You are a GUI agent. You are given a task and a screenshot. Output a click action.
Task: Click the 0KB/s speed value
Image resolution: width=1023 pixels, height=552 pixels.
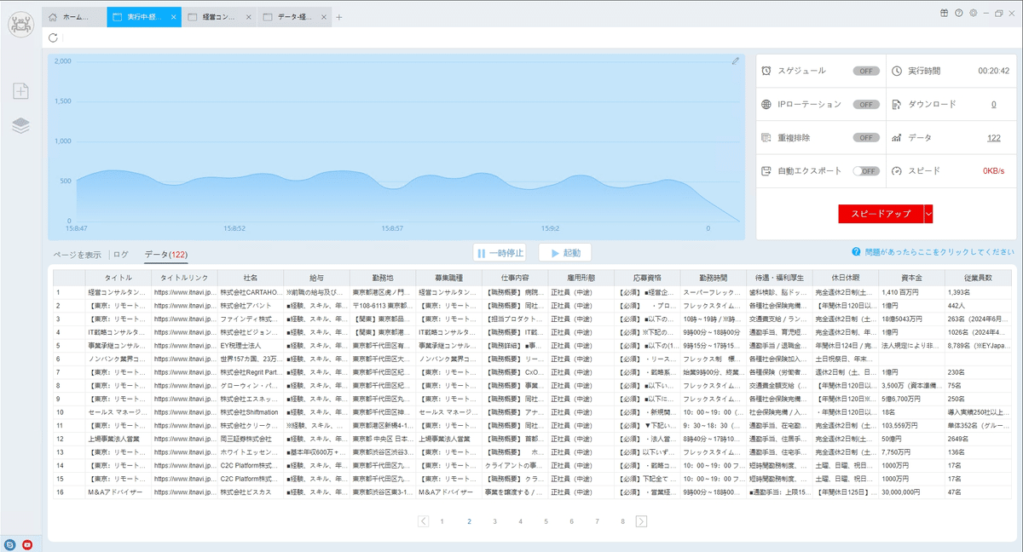993,170
